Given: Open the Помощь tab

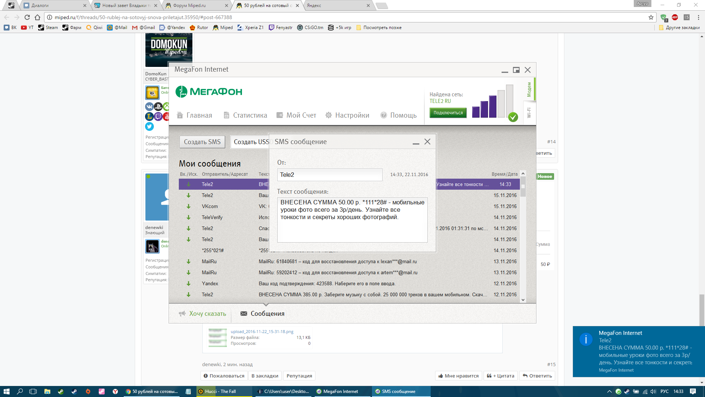Looking at the screenshot, I should (398, 115).
